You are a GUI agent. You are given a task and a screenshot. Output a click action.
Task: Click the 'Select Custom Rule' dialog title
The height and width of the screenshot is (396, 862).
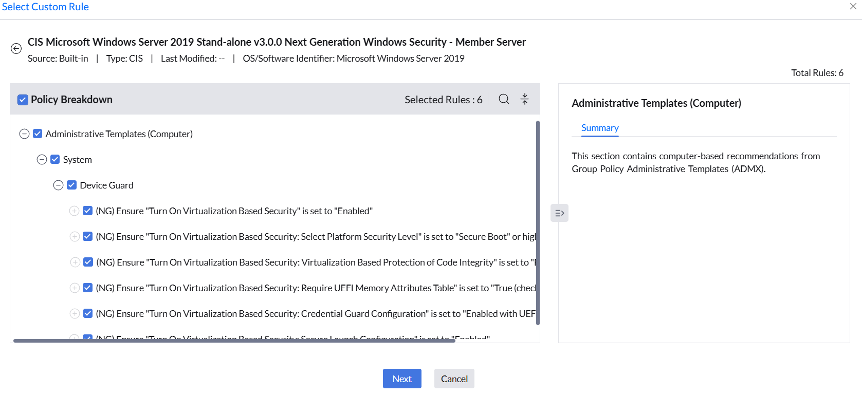(x=45, y=7)
